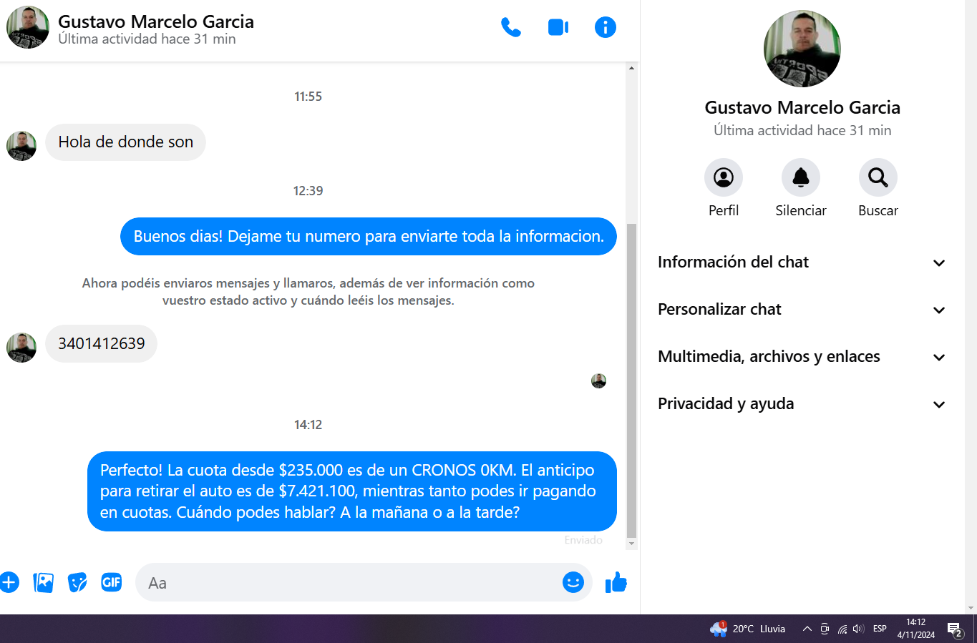The image size is (977, 643).
Task: Open the taskbar clock showing 14:12
Action: pyautogui.click(x=916, y=629)
